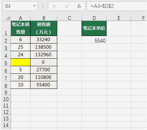
Task: Select cell A8 with value 10
Action: click(21, 85)
